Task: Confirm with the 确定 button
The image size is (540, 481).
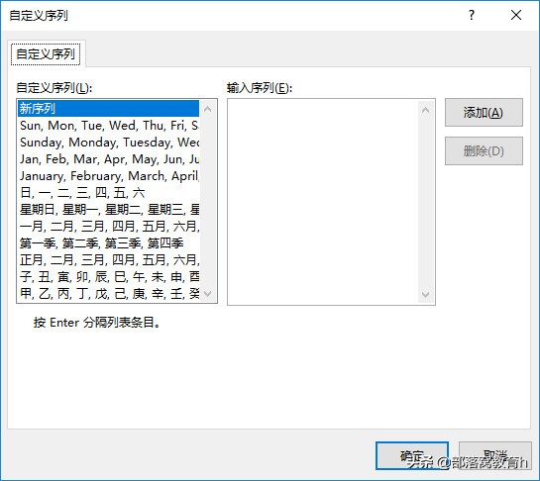Action: coord(412,455)
